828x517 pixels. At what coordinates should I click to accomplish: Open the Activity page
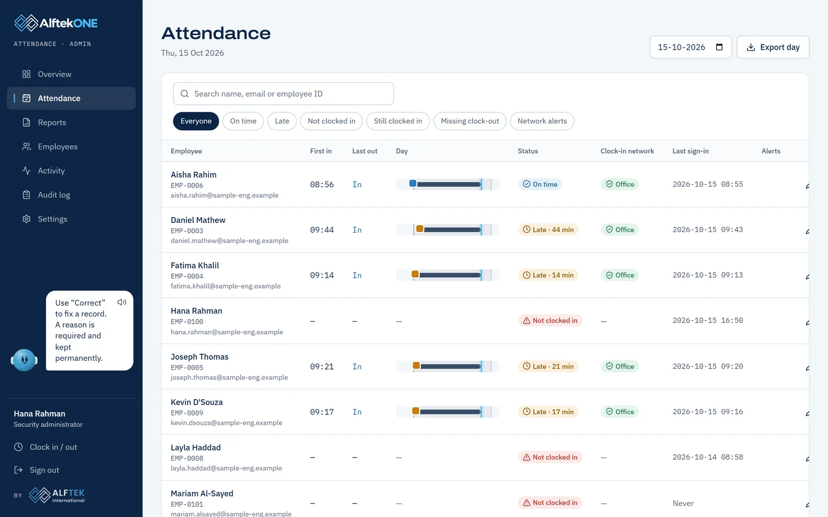click(x=71, y=171)
